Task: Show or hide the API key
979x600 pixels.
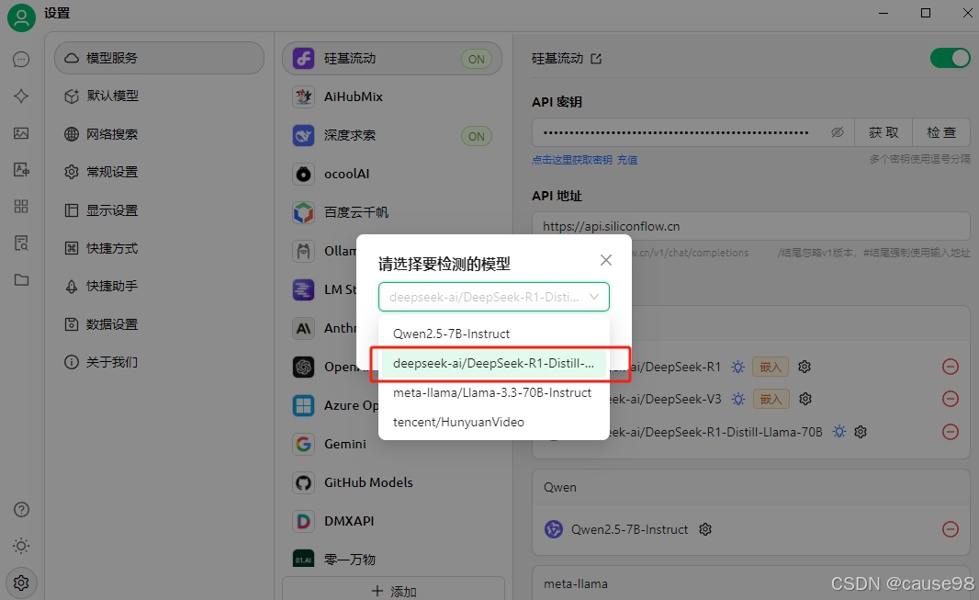Action: coord(838,132)
